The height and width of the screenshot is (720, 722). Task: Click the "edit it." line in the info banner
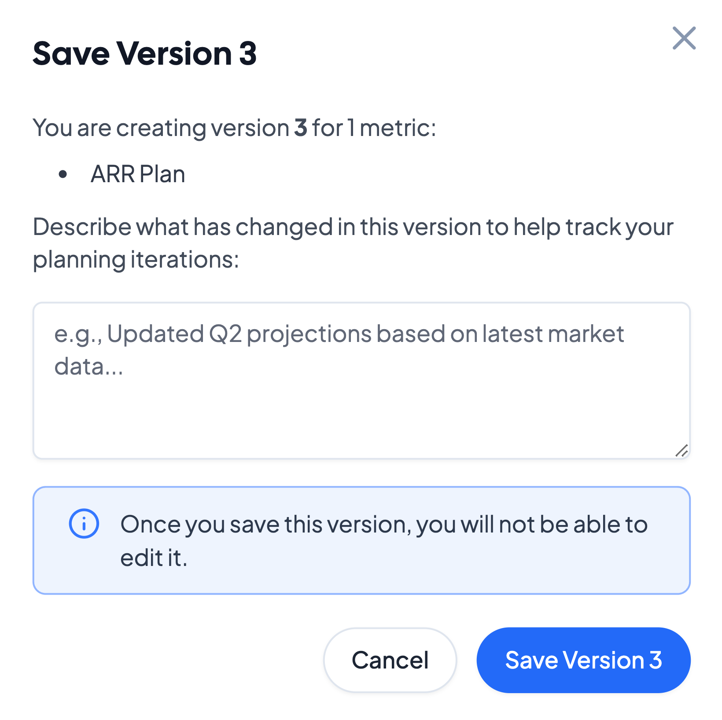tap(154, 558)
